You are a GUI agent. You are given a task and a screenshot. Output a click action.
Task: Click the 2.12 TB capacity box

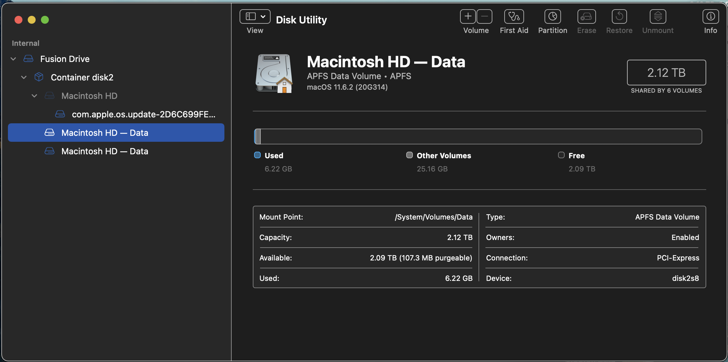pyautogui.click(x=666, y=73)
